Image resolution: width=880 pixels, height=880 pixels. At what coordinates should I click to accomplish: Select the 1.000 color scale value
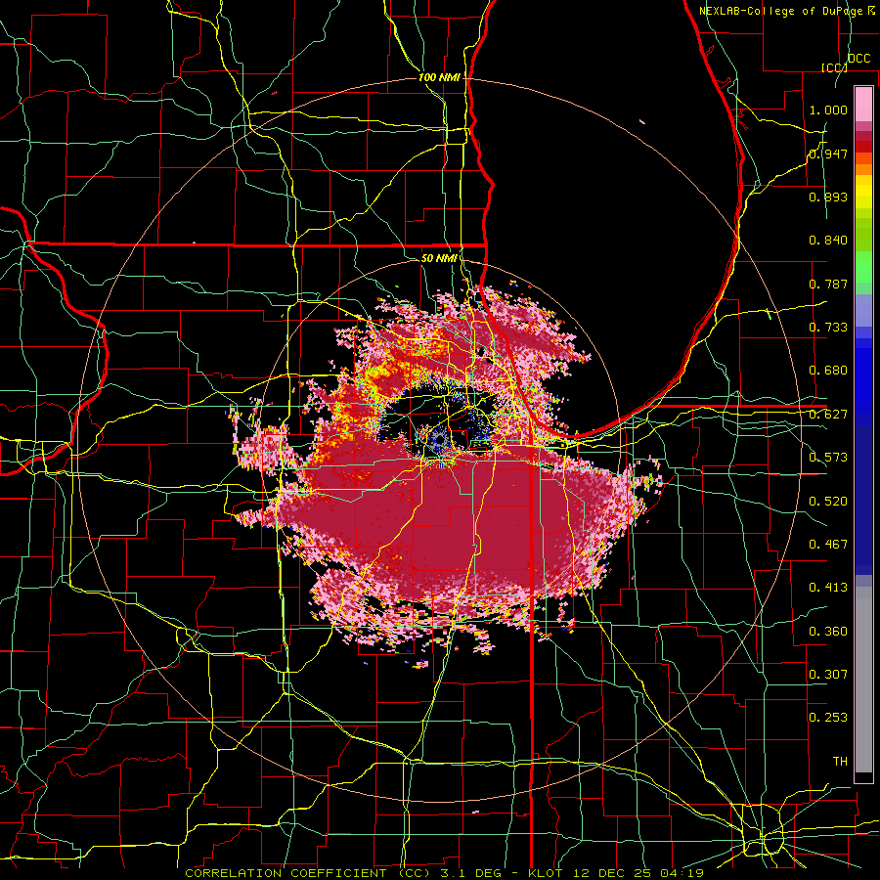tap(828, 110)
